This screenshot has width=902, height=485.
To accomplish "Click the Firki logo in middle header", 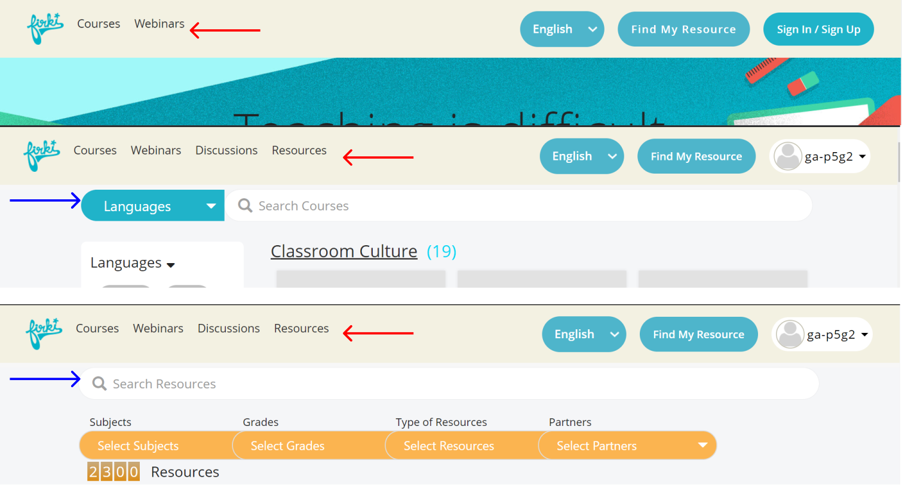I will (42, 156).
